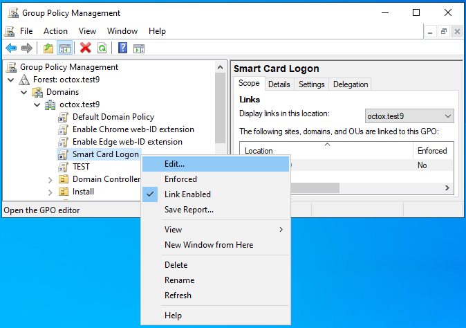The image size is (466, 328).
Task: Expand the Install folder node
Action: click(x=50, y=192)
